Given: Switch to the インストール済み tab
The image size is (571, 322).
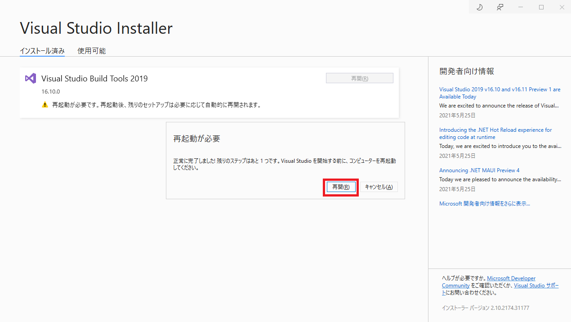Looking at the screenshot, I should [42, 51].
